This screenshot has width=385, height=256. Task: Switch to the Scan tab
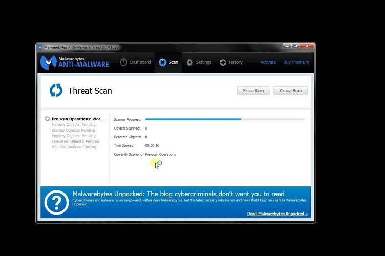click(x=168, y=62)
